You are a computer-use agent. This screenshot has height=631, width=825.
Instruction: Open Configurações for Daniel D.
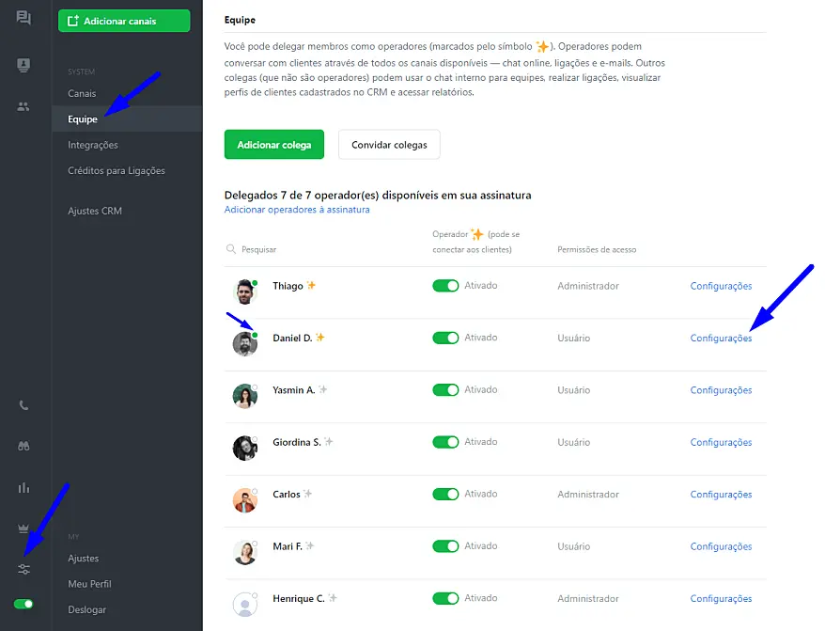(x=721, y=339)
